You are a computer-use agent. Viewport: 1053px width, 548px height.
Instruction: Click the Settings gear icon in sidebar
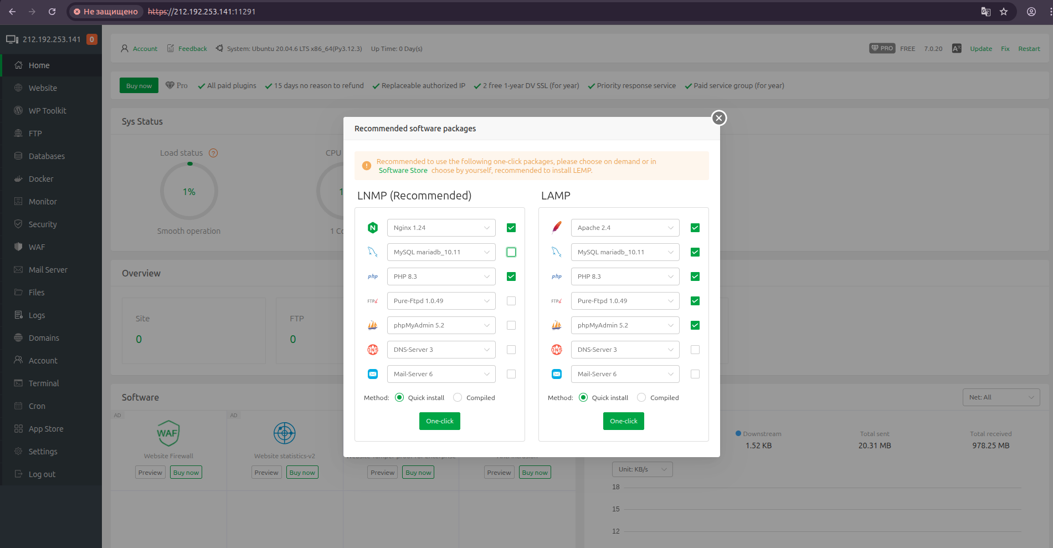coord(18,451)
